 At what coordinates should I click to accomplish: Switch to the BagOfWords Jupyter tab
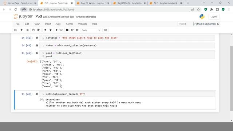coord(129,3)
